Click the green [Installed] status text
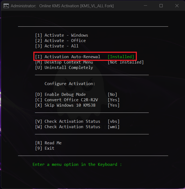Viewport: 185px width, 189px height. click(121, 57)
